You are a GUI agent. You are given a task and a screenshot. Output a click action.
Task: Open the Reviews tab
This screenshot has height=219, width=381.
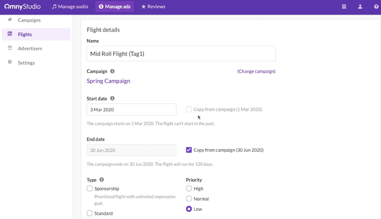click(x=153, y=7)
